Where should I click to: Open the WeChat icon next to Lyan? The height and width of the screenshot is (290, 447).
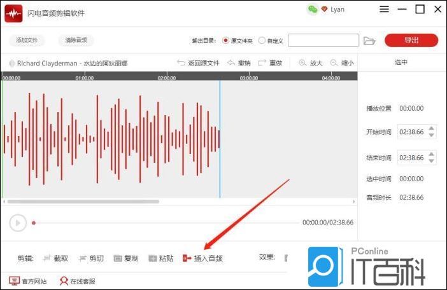click(x=313, y=10)
